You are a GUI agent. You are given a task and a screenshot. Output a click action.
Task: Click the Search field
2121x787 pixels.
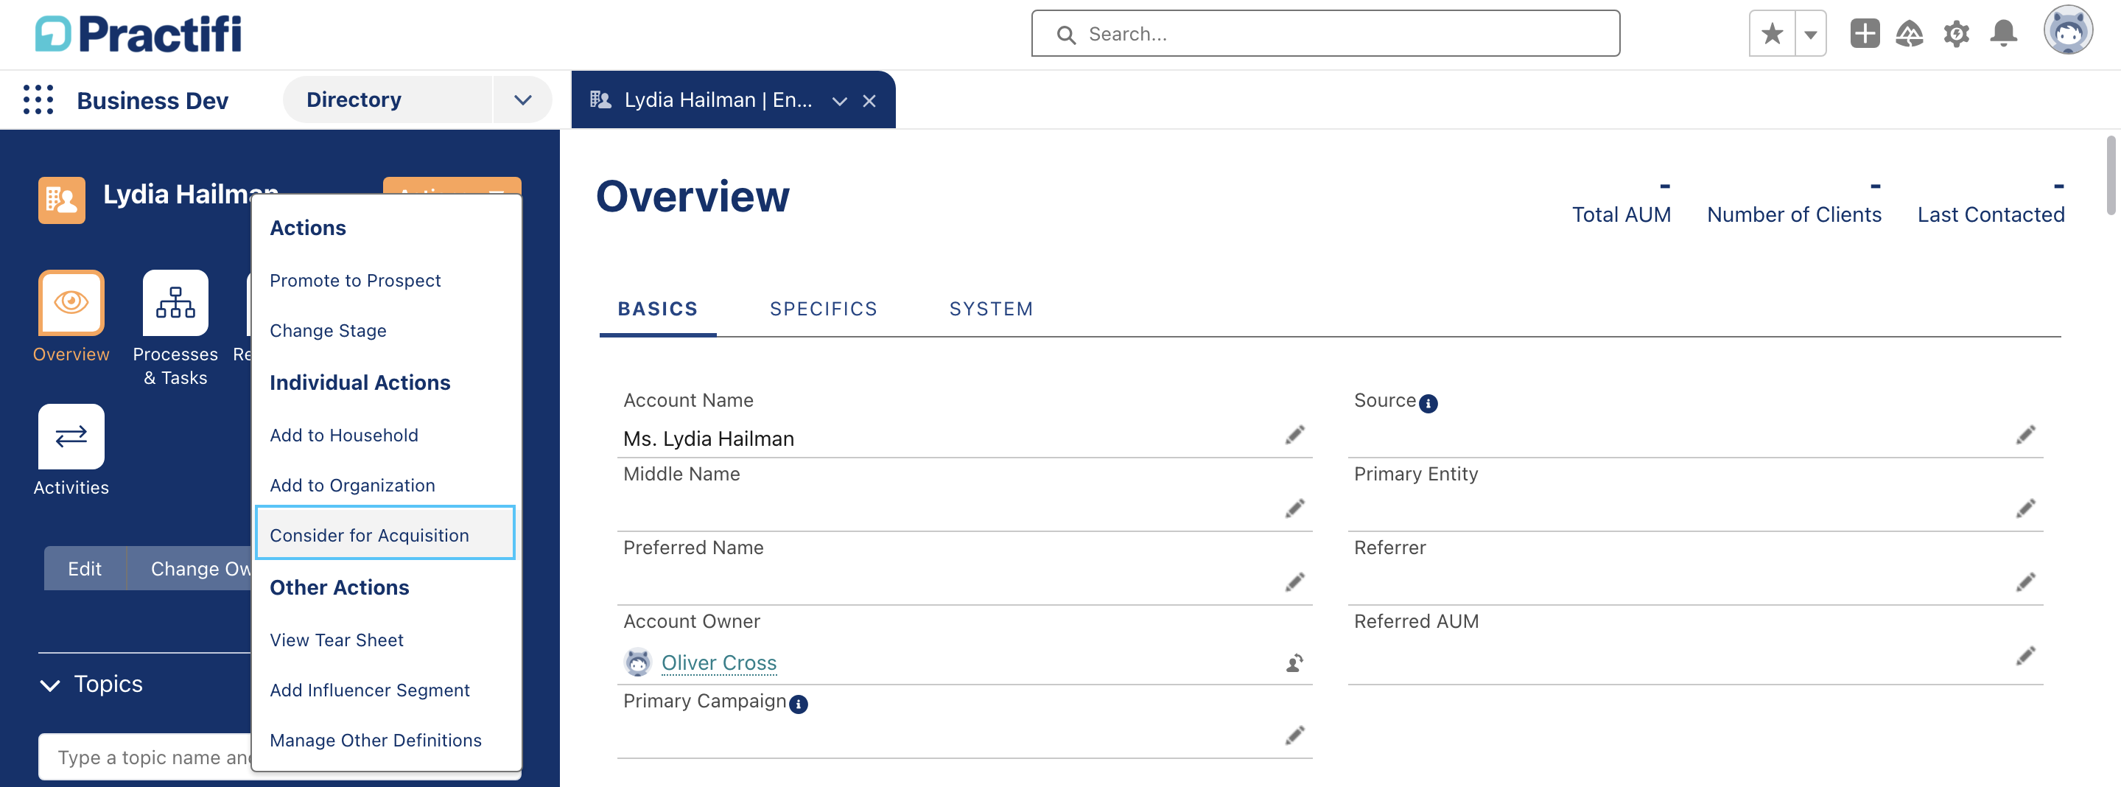point(1325,34)
